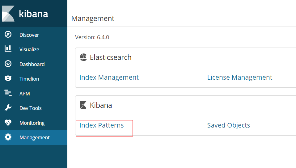Click the Kibana logo icon

pyautogui.click(x=8, y=14)
